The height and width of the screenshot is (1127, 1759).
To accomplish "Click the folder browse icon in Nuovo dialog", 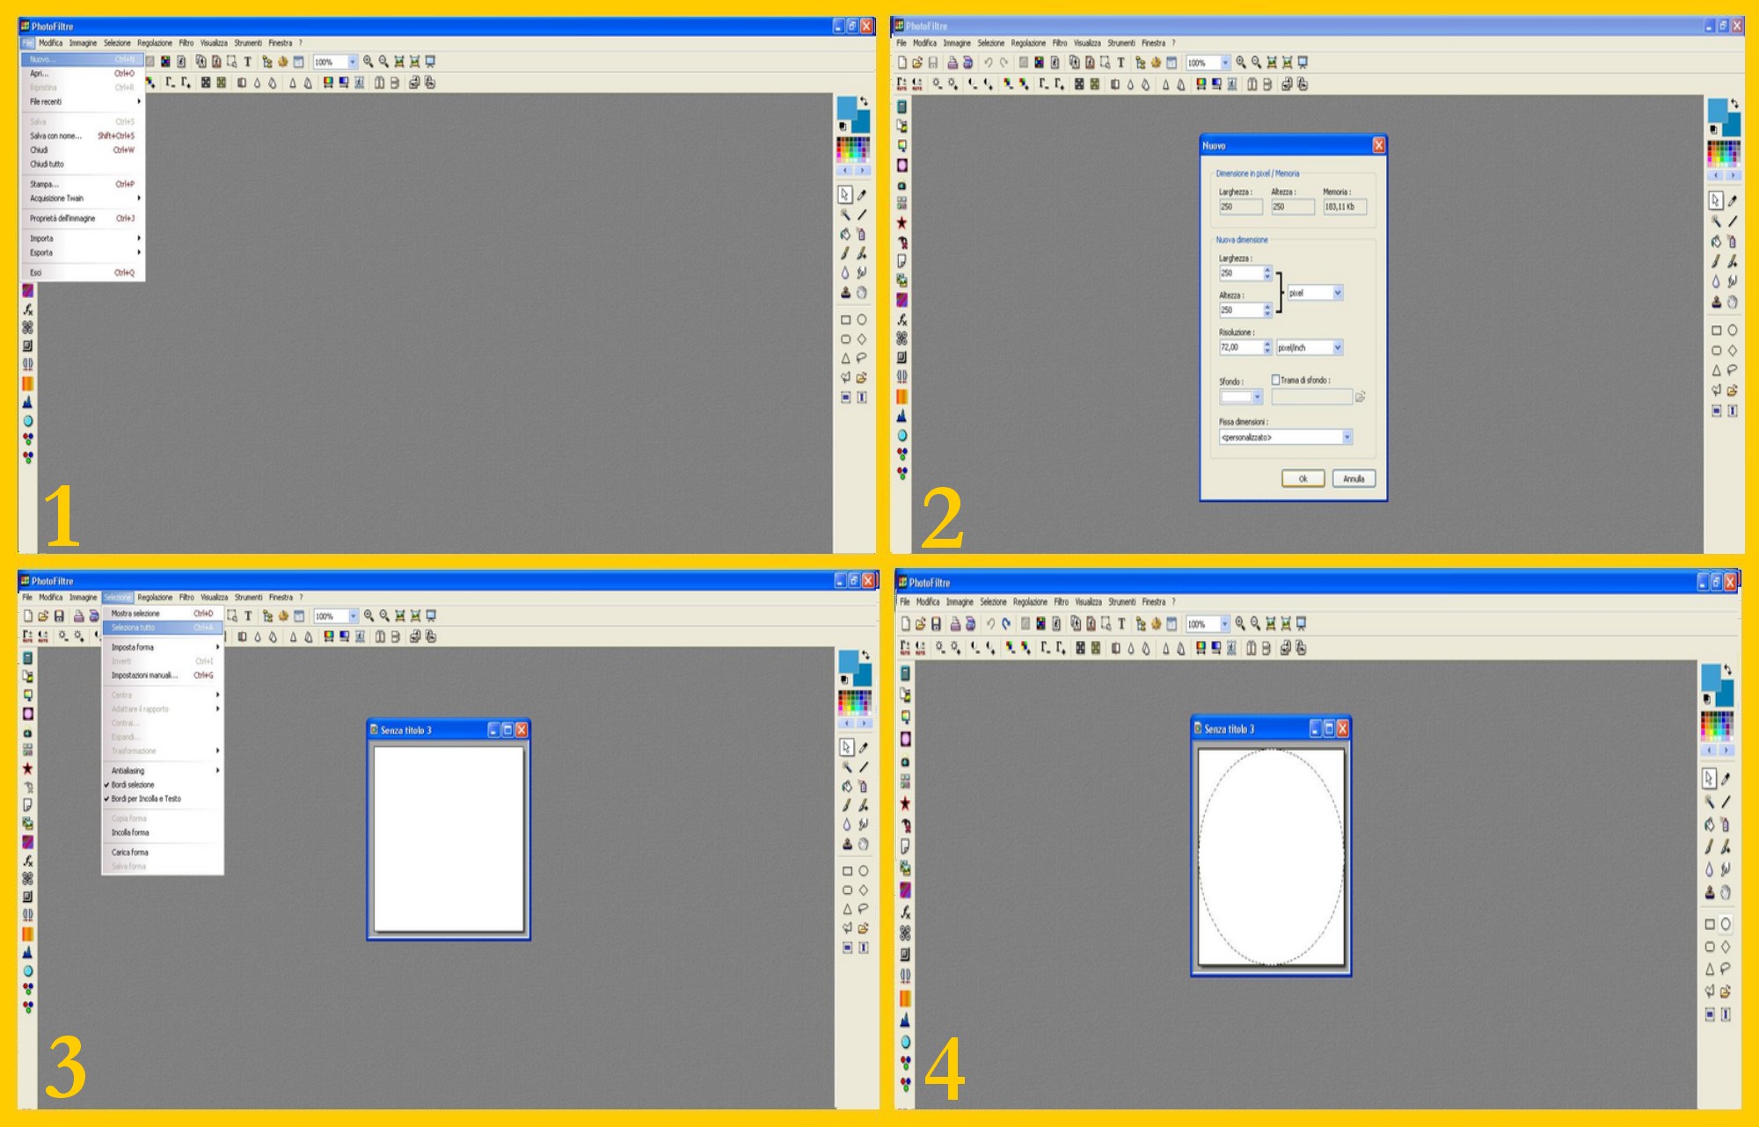I will [x=1360, y=397].
